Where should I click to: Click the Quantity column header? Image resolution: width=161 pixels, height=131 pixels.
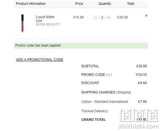pos(105,4)
